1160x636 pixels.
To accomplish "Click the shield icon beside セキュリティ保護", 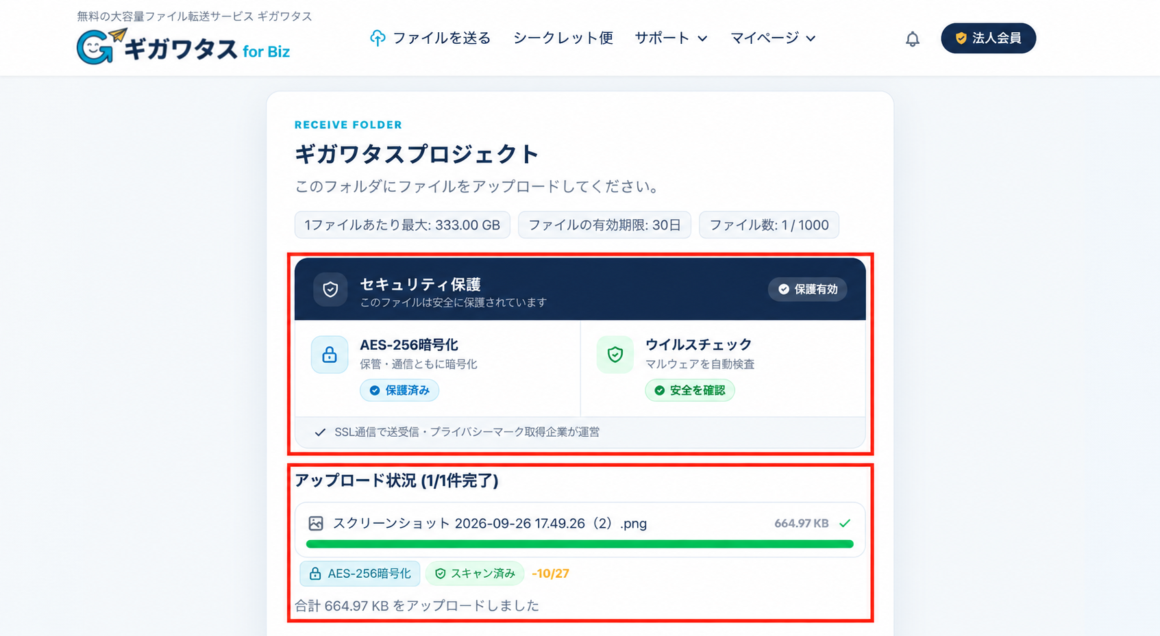I will pyautogui.click(x=330, y=290).
